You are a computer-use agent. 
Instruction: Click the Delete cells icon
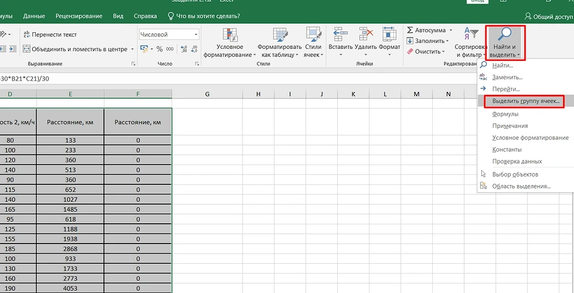click(365, 35)
